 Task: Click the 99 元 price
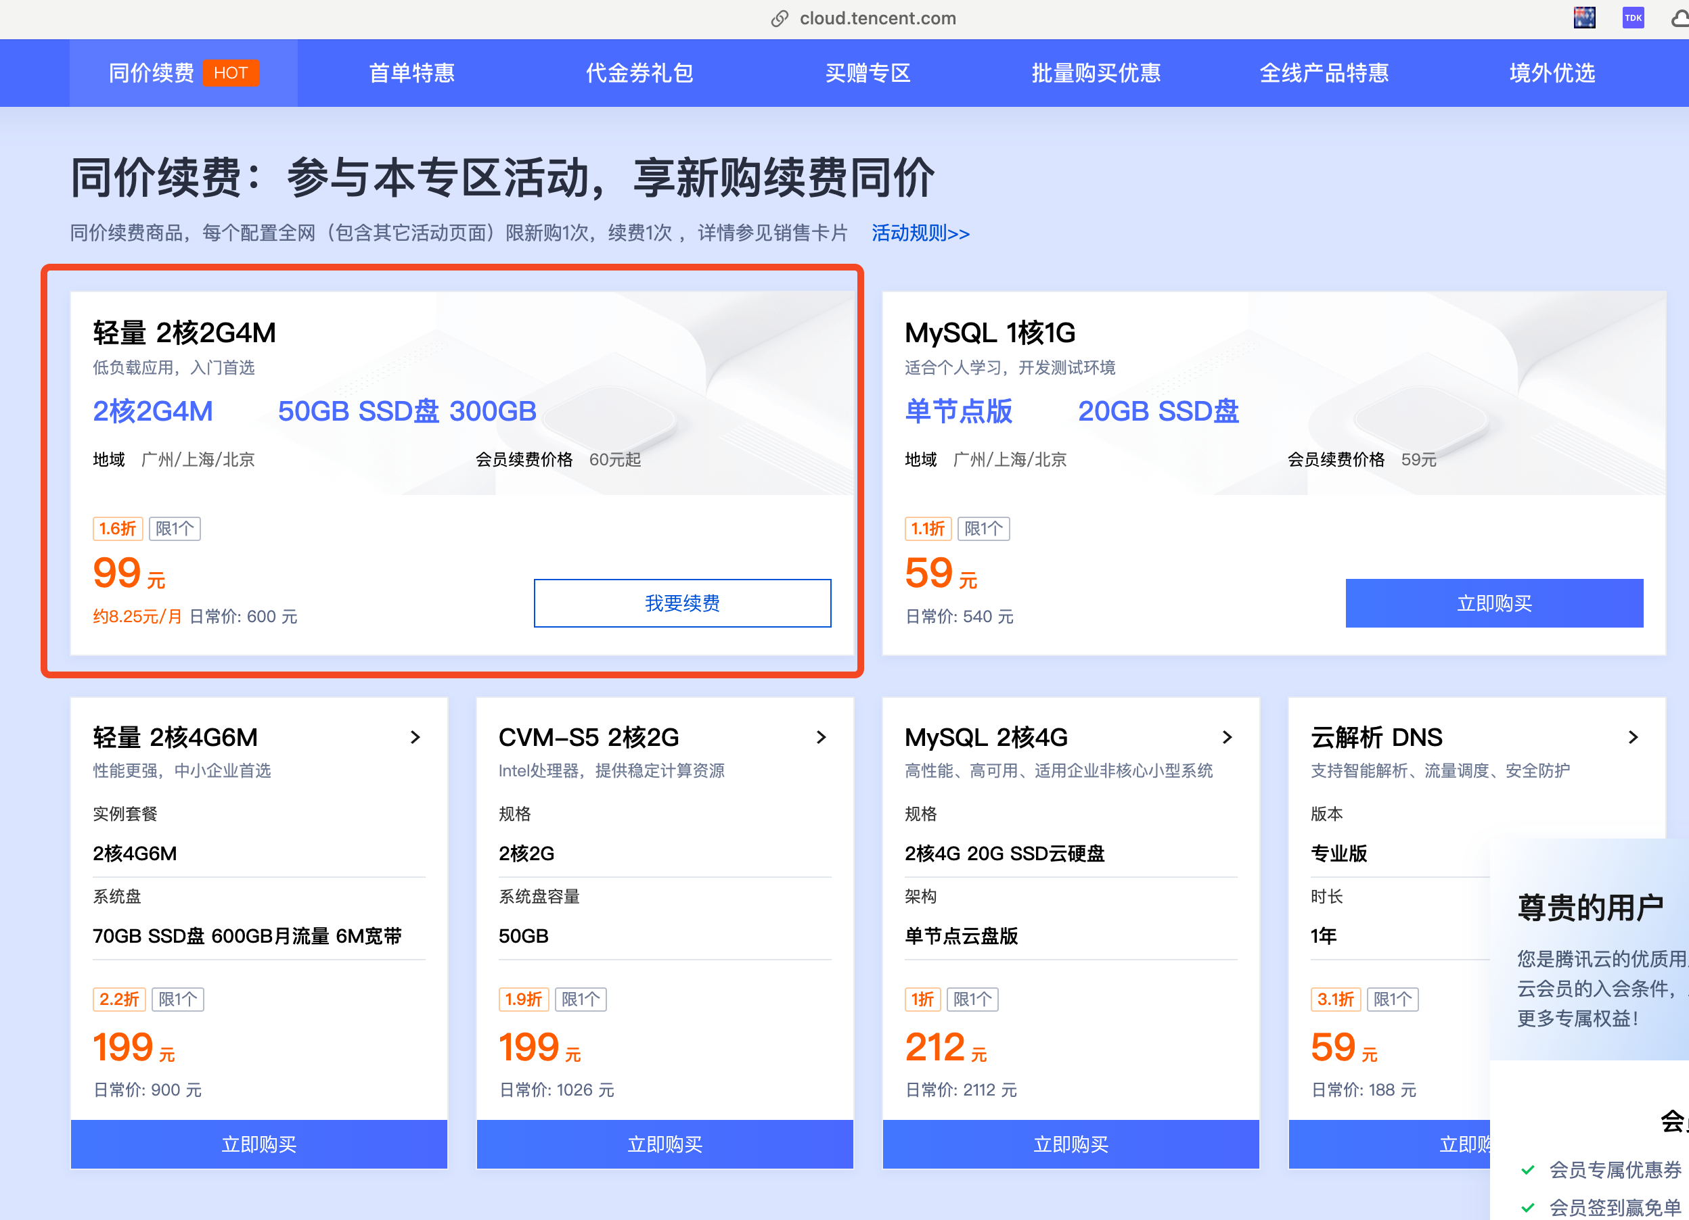[129, 572]
